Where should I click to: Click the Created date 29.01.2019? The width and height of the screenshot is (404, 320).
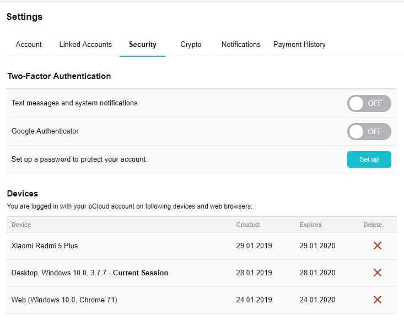254,246
